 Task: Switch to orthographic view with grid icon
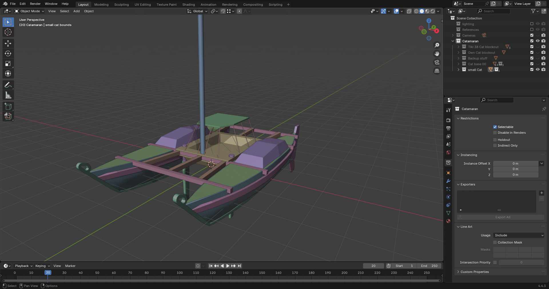coord(437,71)
